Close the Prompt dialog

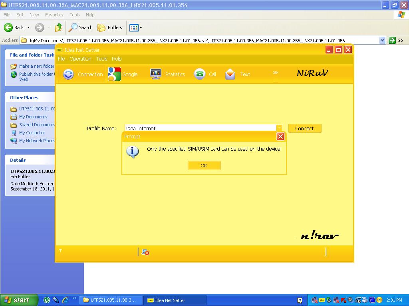coord(280,137)
